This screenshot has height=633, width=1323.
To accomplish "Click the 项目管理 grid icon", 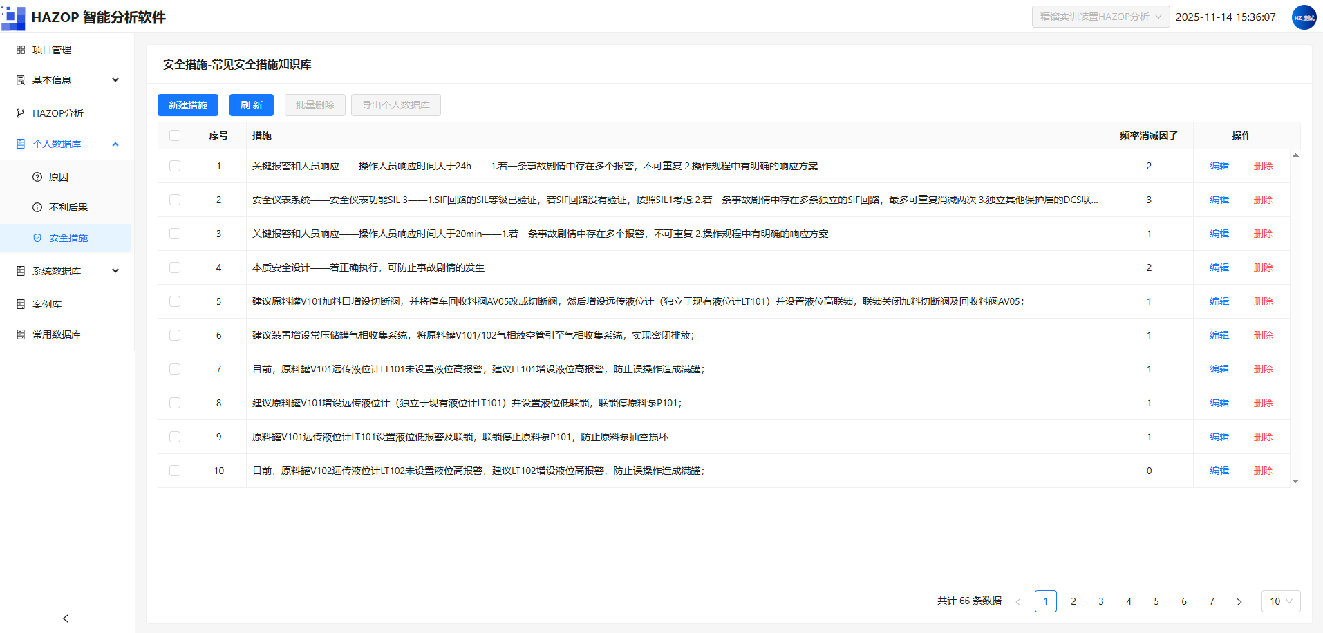I will click(x=21, y=50).
